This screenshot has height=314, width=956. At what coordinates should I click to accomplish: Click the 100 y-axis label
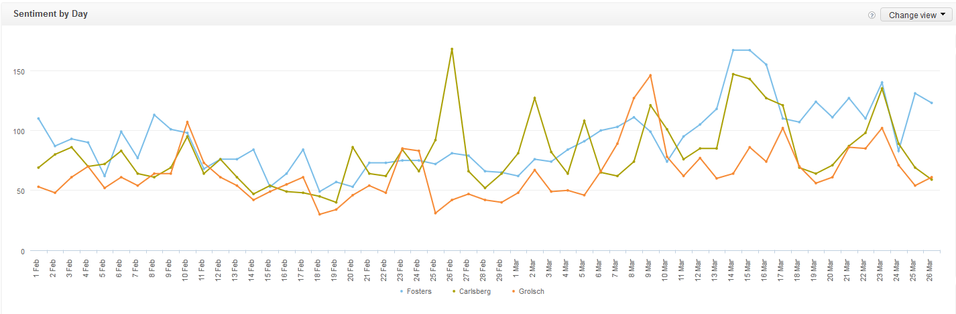(x=19, y=132)
